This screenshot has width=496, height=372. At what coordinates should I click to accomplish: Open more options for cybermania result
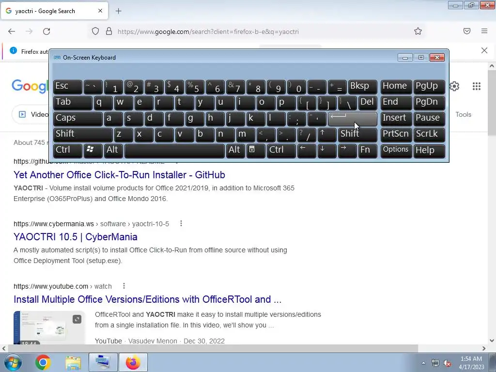click(x=181, y=224)
